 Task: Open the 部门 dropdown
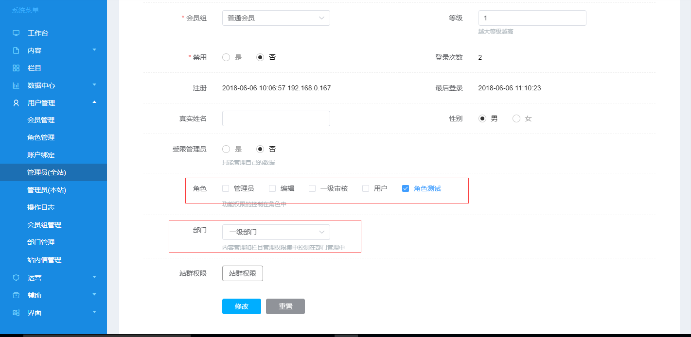pyautogui.click(x=276, y=232)
